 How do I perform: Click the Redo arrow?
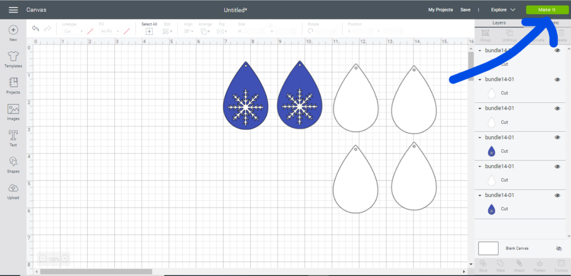47,28
